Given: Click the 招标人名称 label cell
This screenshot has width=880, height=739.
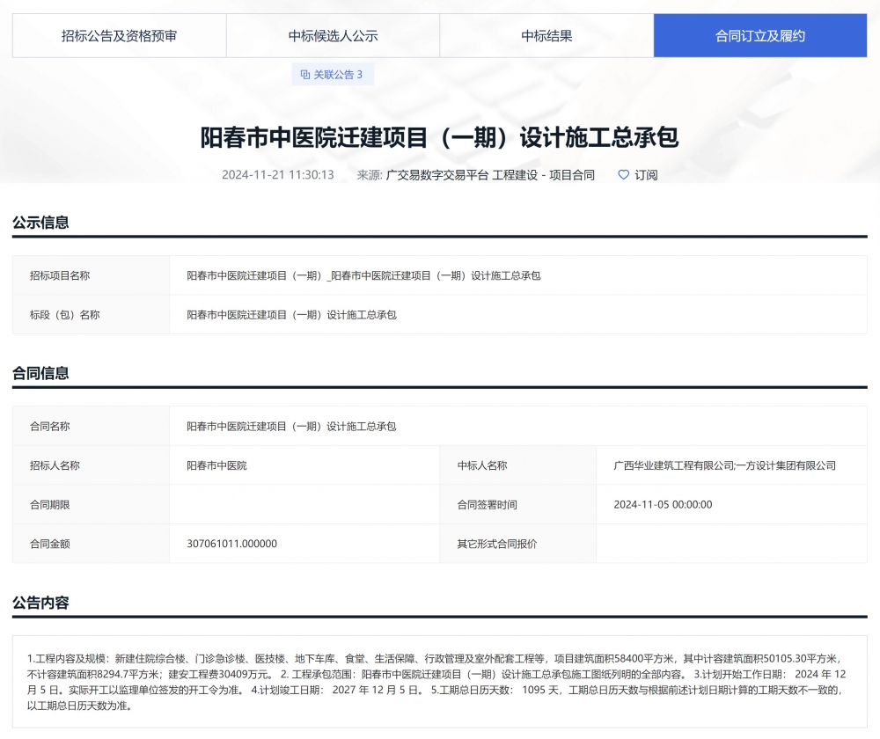Looking at the screenshot, I should (91, 465).
